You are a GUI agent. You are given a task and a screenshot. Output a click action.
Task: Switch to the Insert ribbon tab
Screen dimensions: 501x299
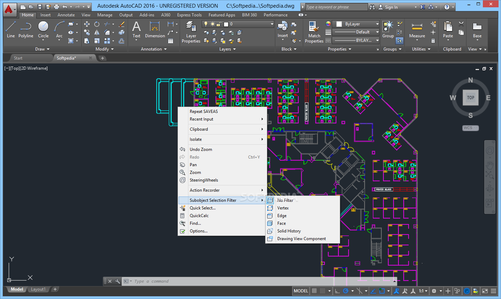click(x=45, y=15)
